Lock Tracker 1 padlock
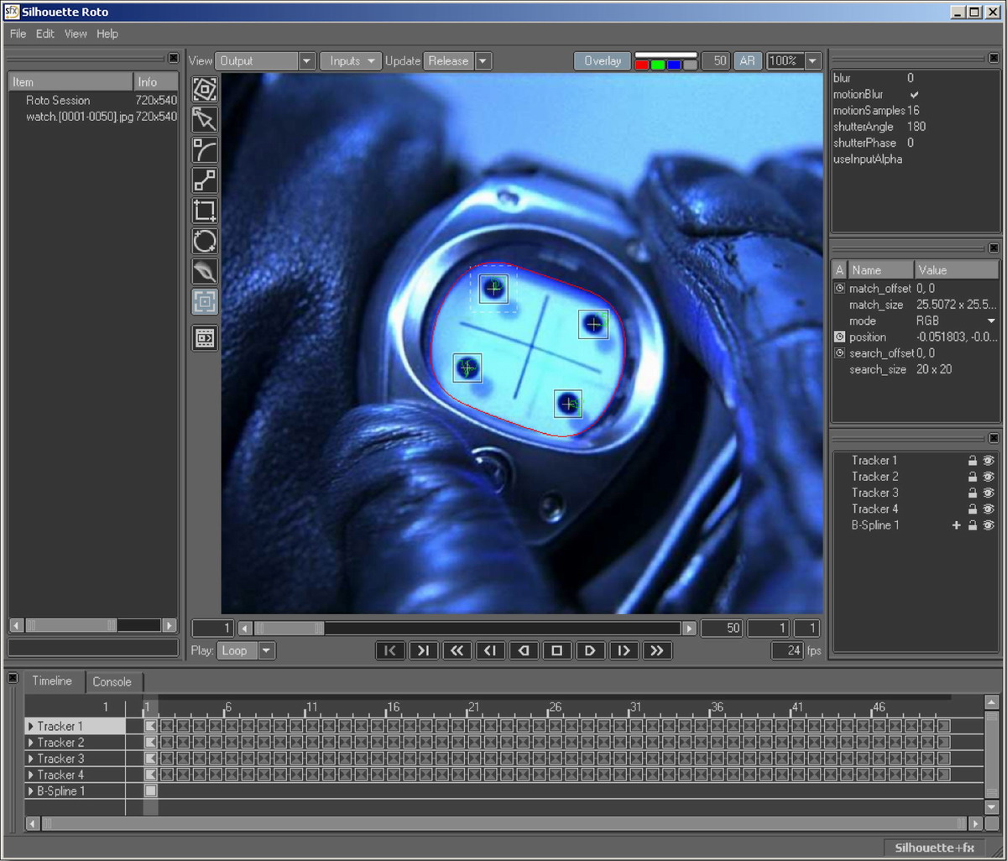 [973, 461]
